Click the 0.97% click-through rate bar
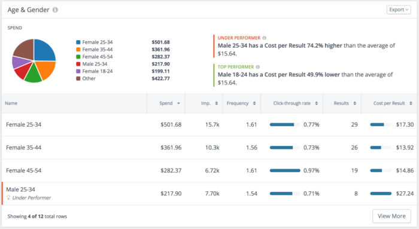The image size is (419, 229). pyautogui.click(x=285, y=170)
